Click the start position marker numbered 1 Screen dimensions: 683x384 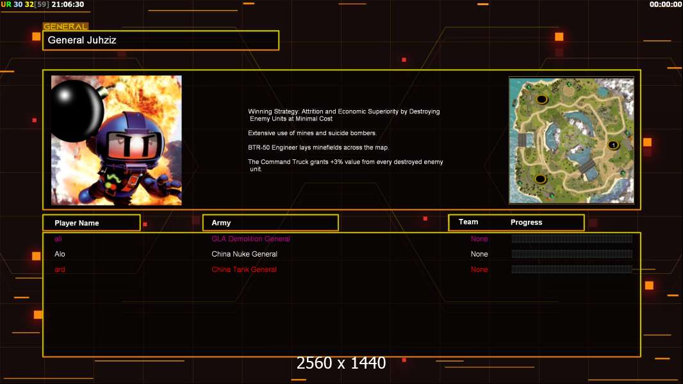(613, 145)
